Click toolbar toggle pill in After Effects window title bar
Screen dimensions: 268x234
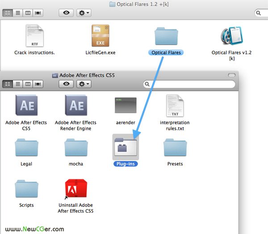coord(232,75)
